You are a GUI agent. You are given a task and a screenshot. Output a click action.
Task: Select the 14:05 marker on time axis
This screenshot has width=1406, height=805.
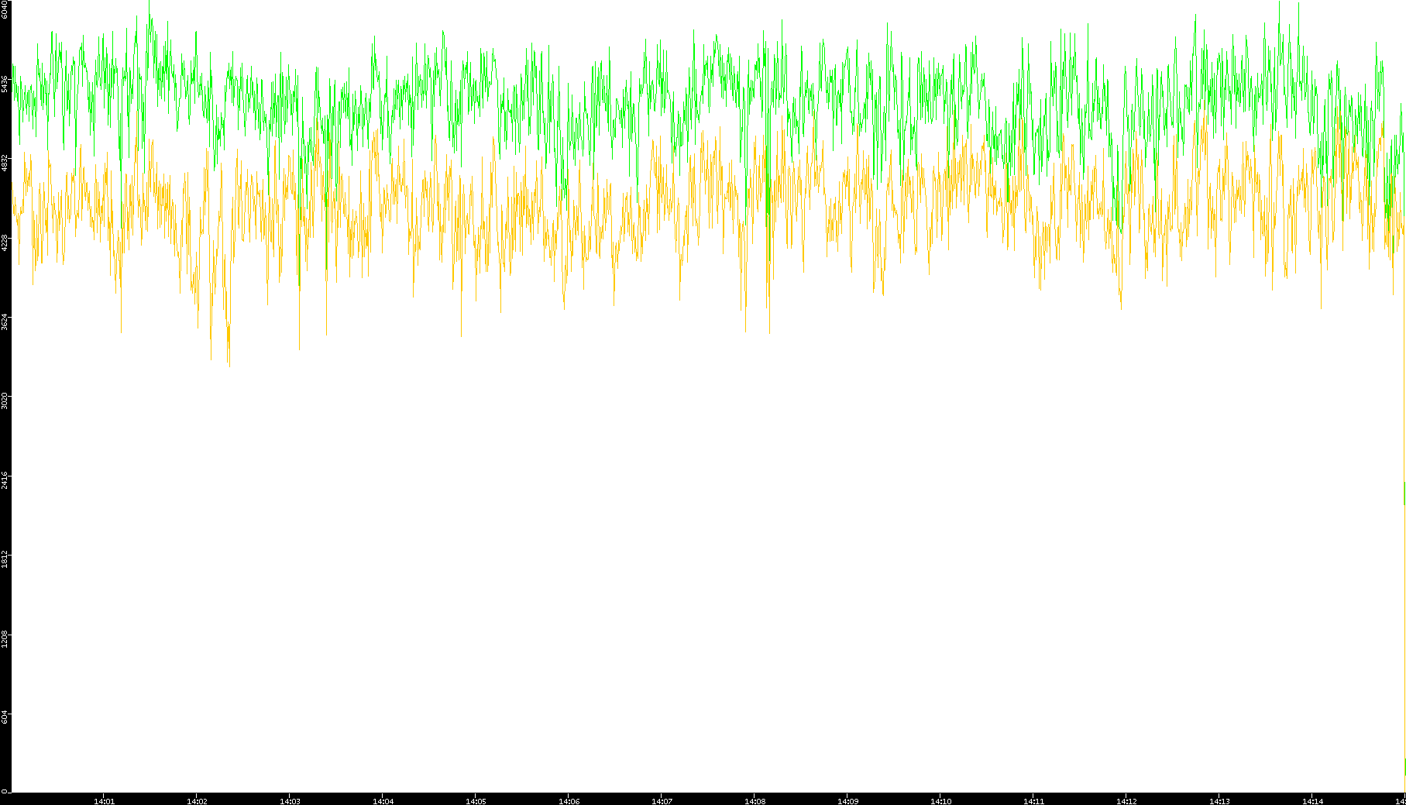476,801
